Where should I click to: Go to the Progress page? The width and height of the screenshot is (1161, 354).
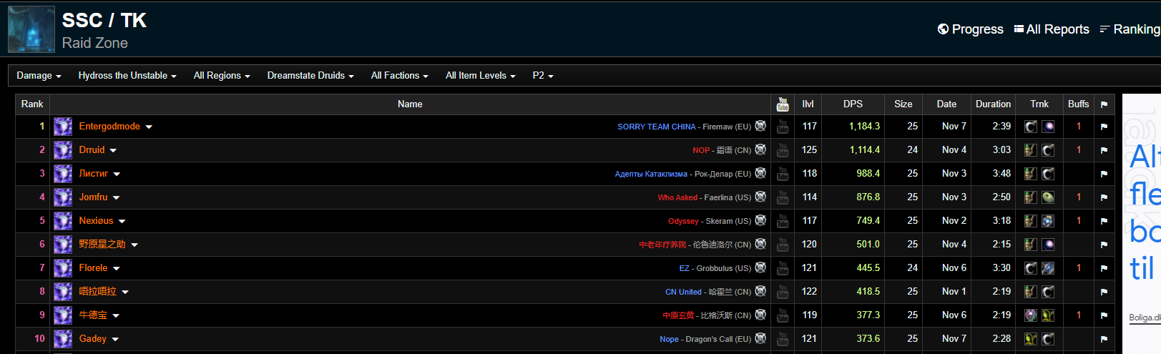[x=971, y=29]
